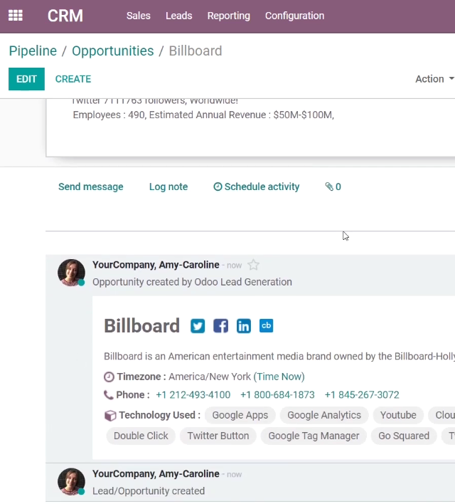Image resolution: width=455 pixels, height=504 pixels.
Task: Open the Reporting menu
Action: 229,16
